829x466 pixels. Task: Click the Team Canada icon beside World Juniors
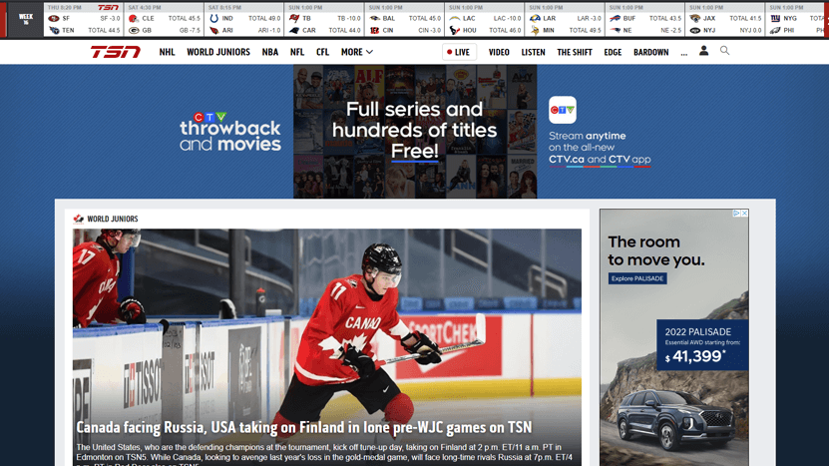78,219
